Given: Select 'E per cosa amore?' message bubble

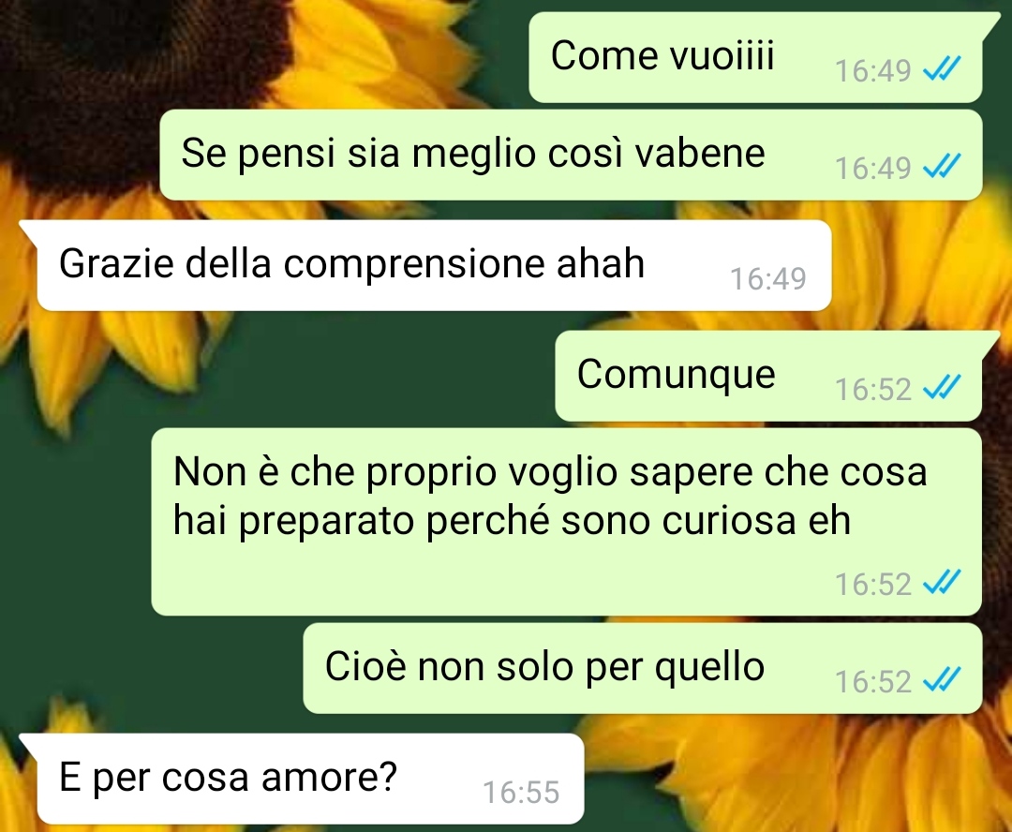Looking at the screenshot, I should point(310,779).
